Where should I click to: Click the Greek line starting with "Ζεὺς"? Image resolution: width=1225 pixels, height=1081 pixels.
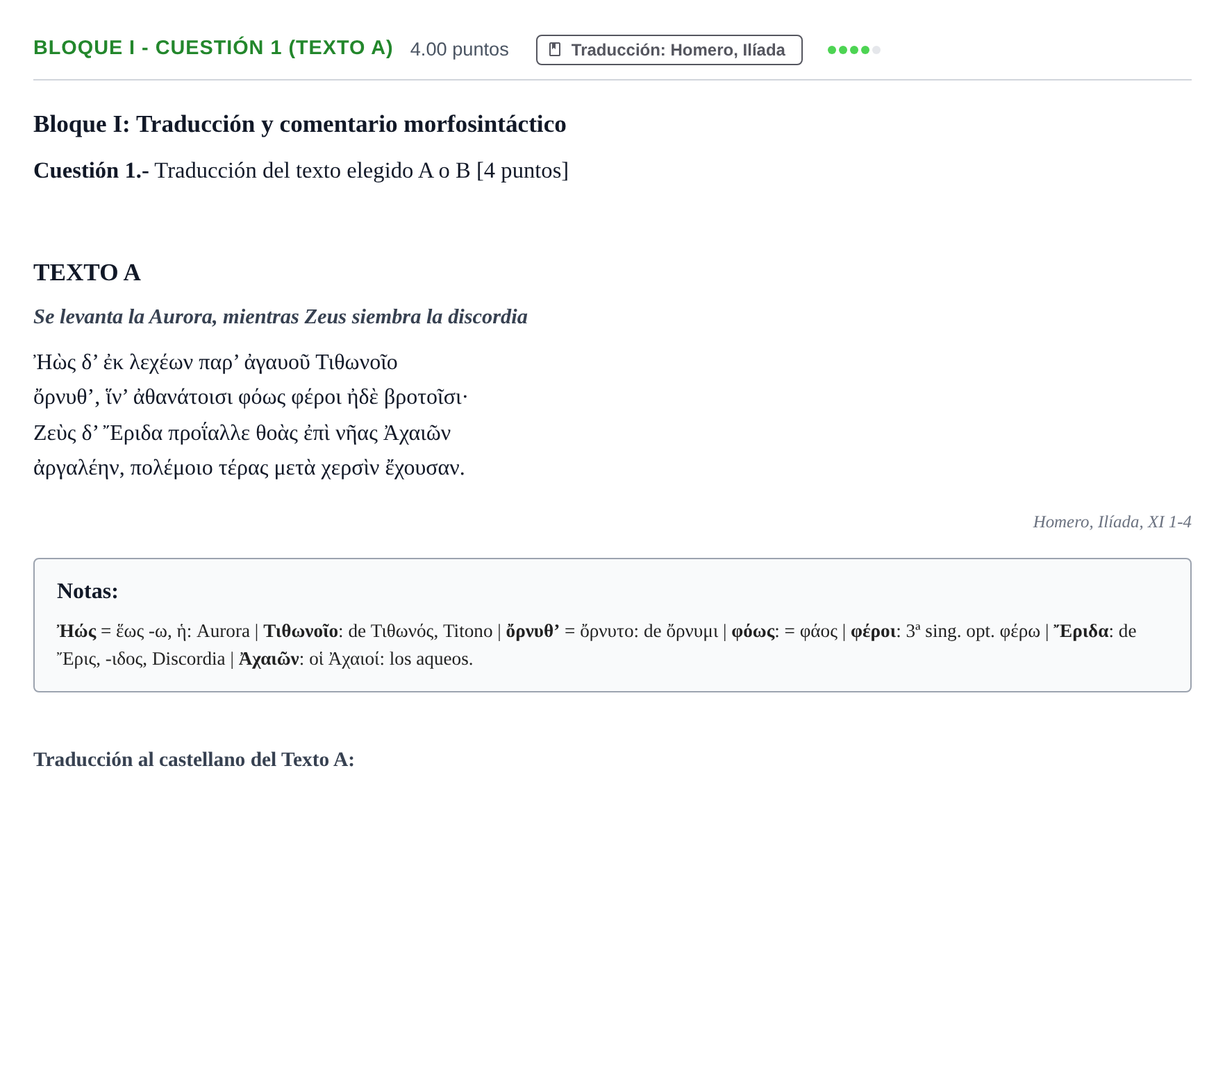pos(242,433)
